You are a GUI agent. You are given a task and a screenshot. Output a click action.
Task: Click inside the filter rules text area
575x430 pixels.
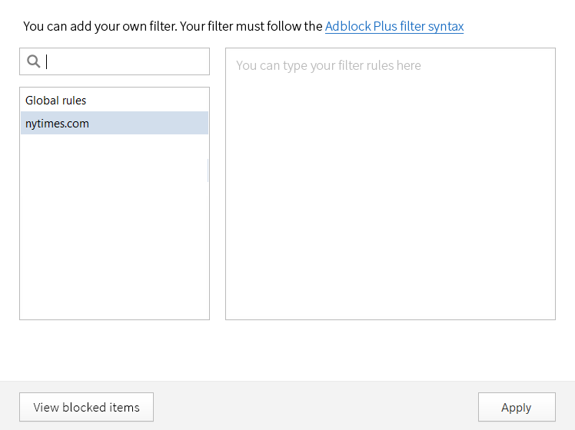[x=391, y=184]
